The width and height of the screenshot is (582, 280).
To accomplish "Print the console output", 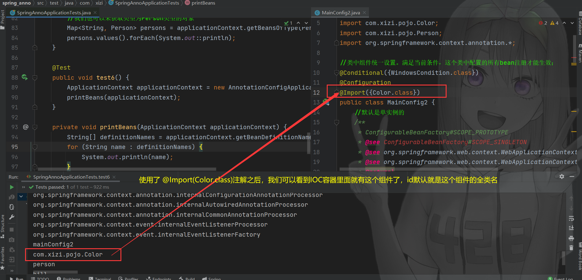I will coord(571,238).
